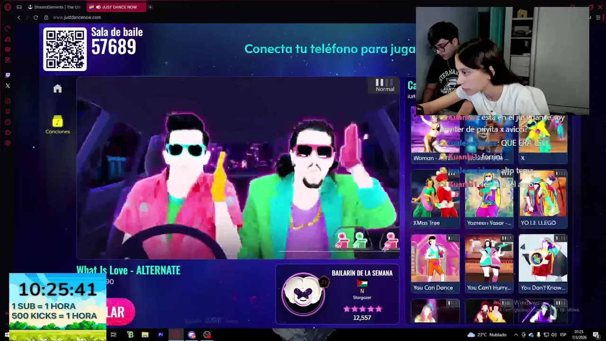Open Extensions cube icon in sidebar
This screenshot has height=341, width=606.
pyautogui.click(x=8, y=133)
